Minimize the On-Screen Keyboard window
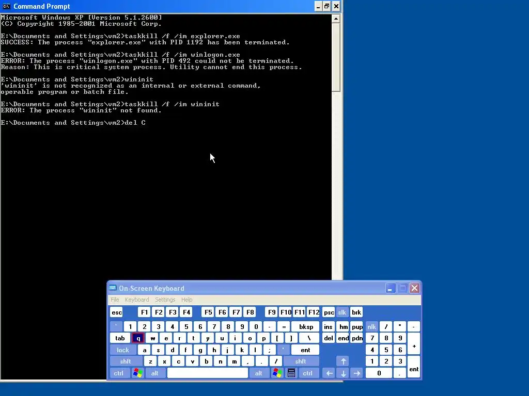 click(390, 288)
